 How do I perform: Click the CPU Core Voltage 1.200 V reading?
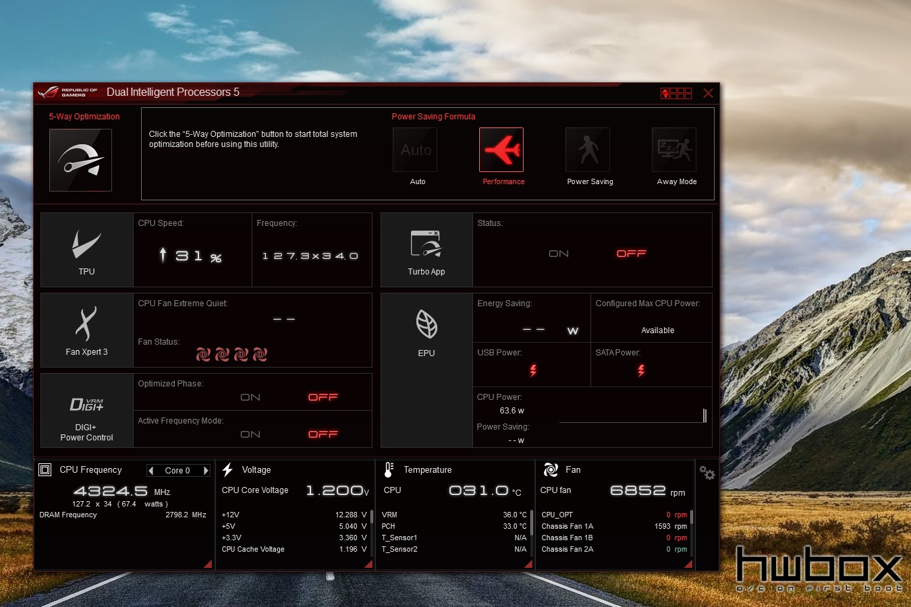click(x=337, y=490)
